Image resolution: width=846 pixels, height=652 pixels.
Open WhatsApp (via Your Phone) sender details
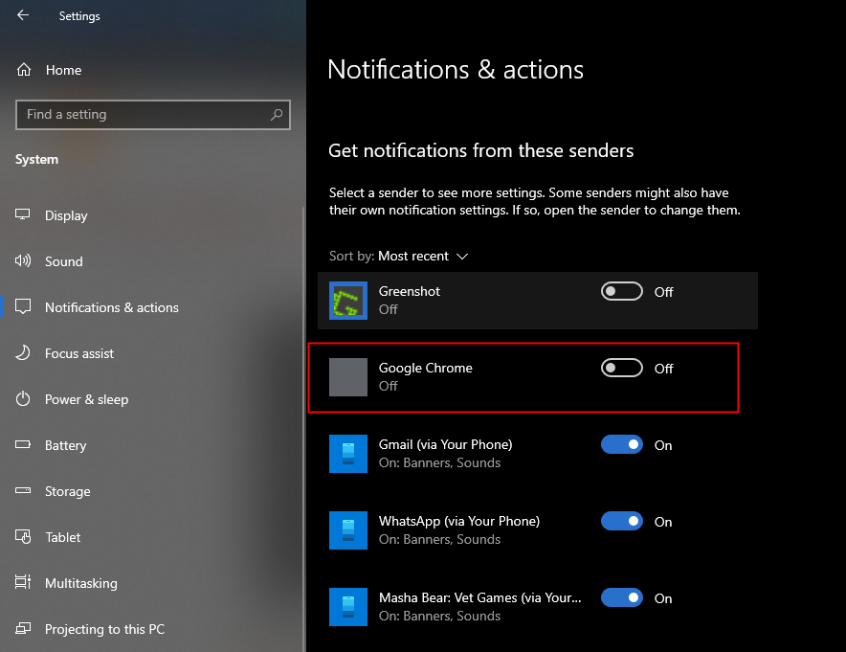pyautogui.click(x=459, y=521)
